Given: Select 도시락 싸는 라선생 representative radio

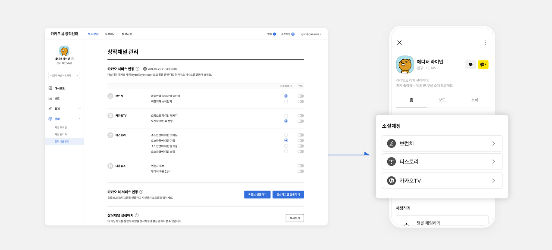Looking at the screenshot, I should [x=286, y=121].
